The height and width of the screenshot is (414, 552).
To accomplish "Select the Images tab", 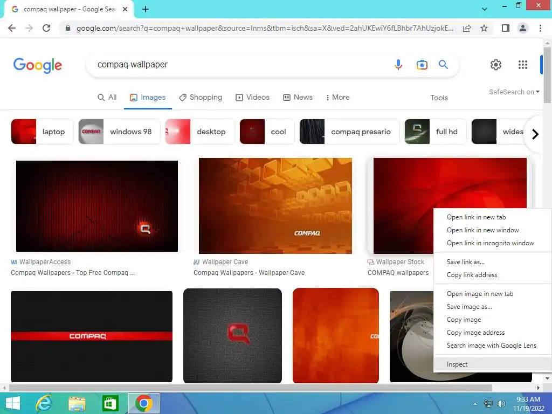I will pyautogui.click(x=148, y=97).
